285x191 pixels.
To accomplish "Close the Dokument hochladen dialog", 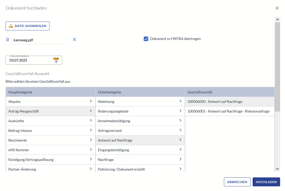I will [277, 8].
